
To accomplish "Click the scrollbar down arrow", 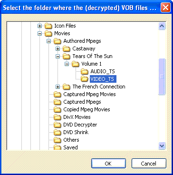I will 162,146.
